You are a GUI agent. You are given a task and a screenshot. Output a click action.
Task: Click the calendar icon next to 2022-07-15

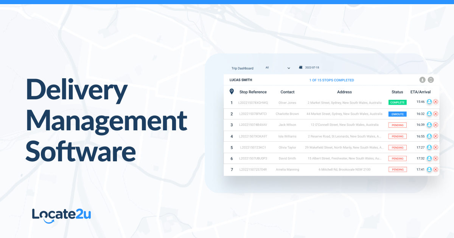pos(300,67)
